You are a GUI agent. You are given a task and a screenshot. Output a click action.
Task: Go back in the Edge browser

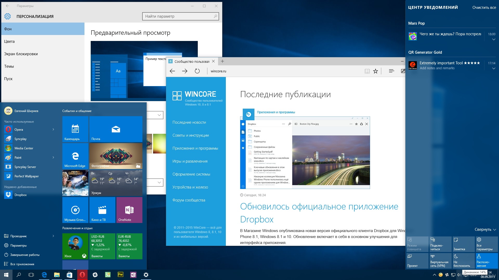(x=172, y=71)
